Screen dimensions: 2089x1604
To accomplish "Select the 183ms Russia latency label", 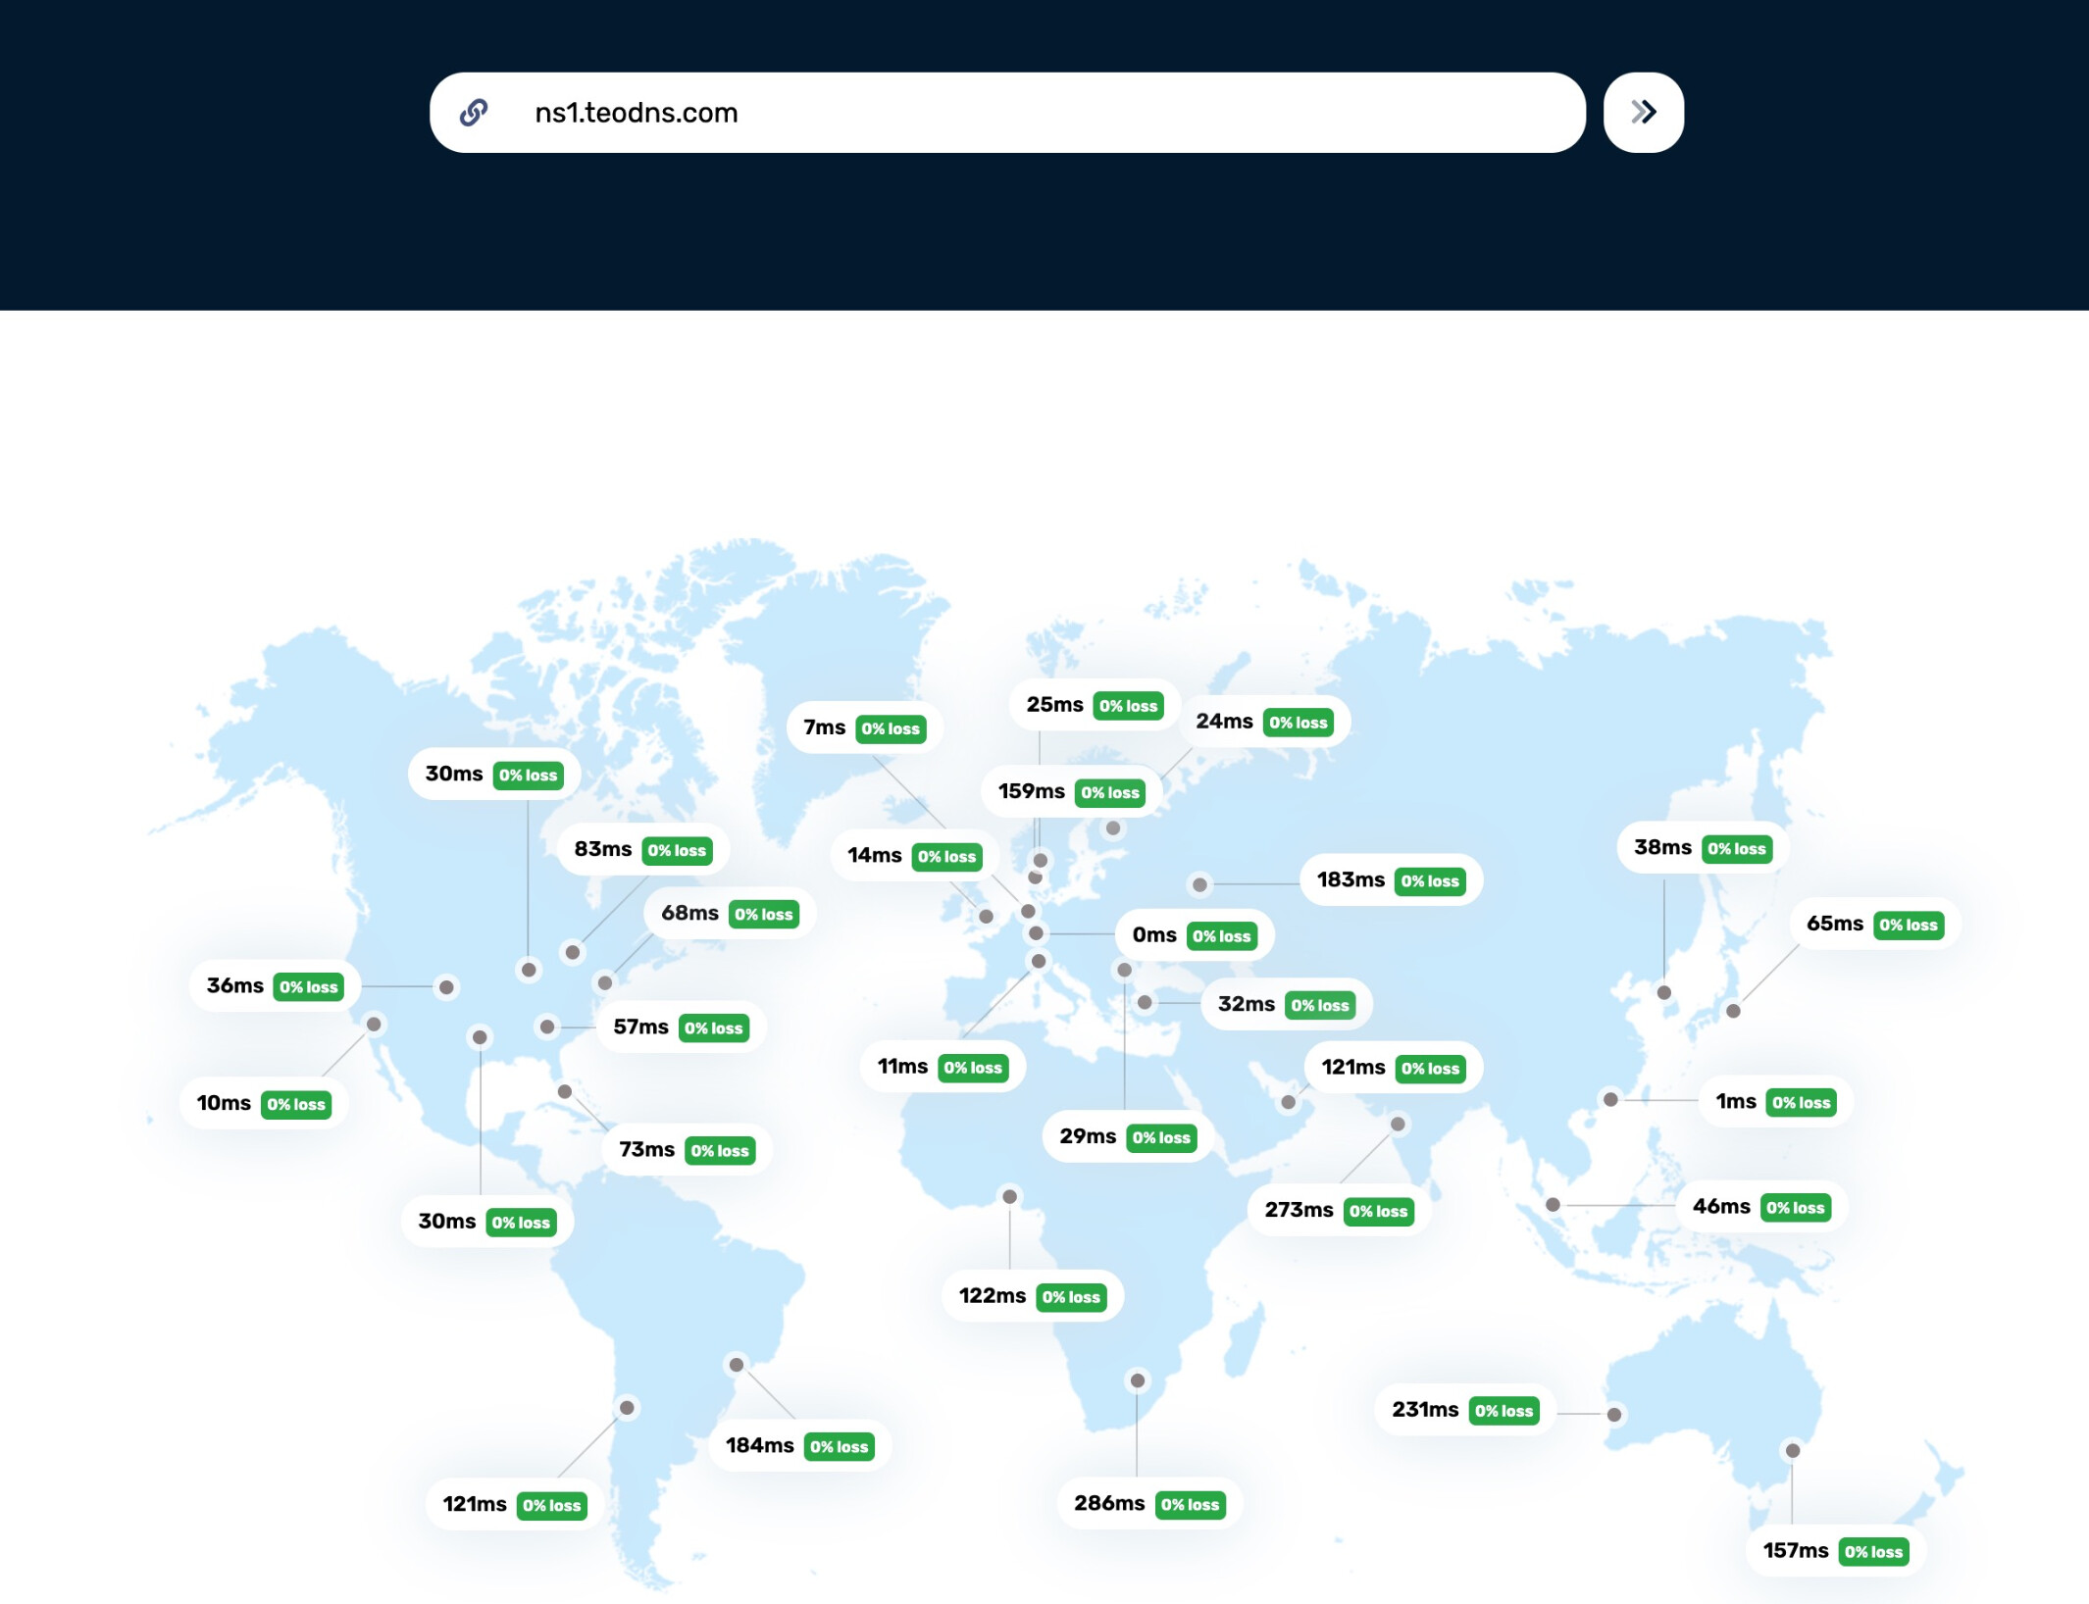I will (1350, 880).
